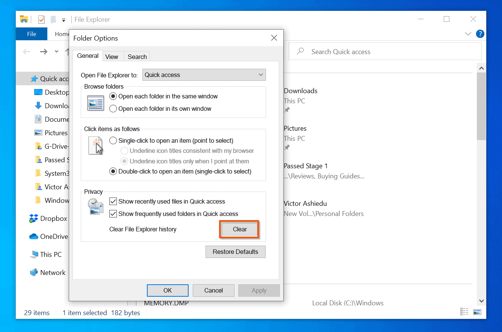Click Restore Defaults in Folder Options

[235, 252]
